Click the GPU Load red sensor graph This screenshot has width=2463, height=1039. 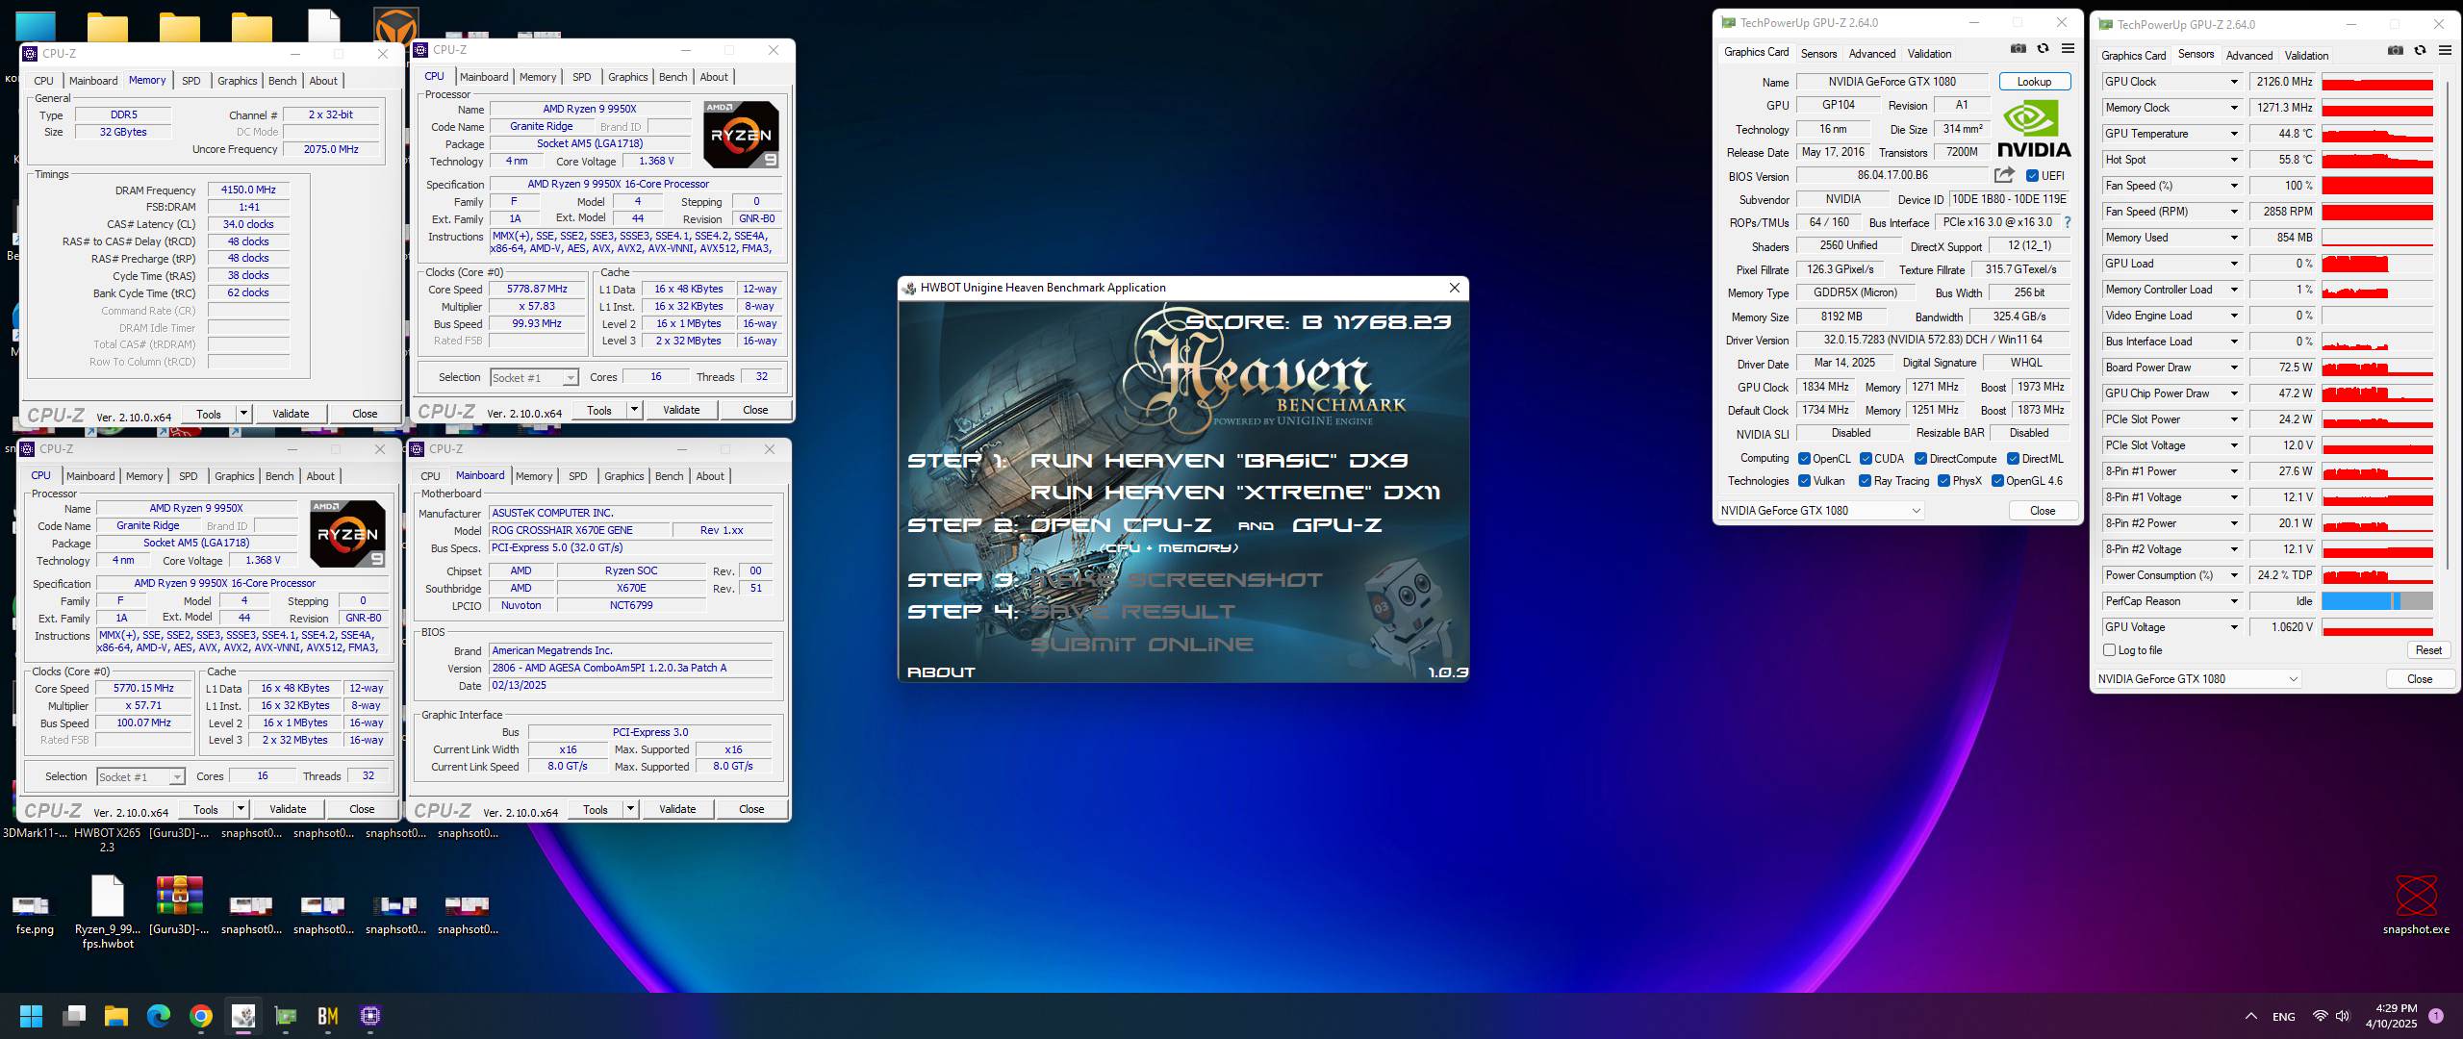2377,264
